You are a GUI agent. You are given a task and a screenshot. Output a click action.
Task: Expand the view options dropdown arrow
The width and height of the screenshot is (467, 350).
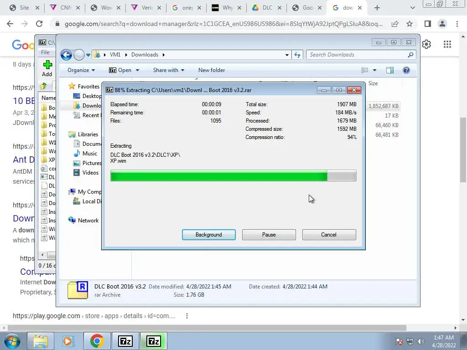click(x=375, y=70)
